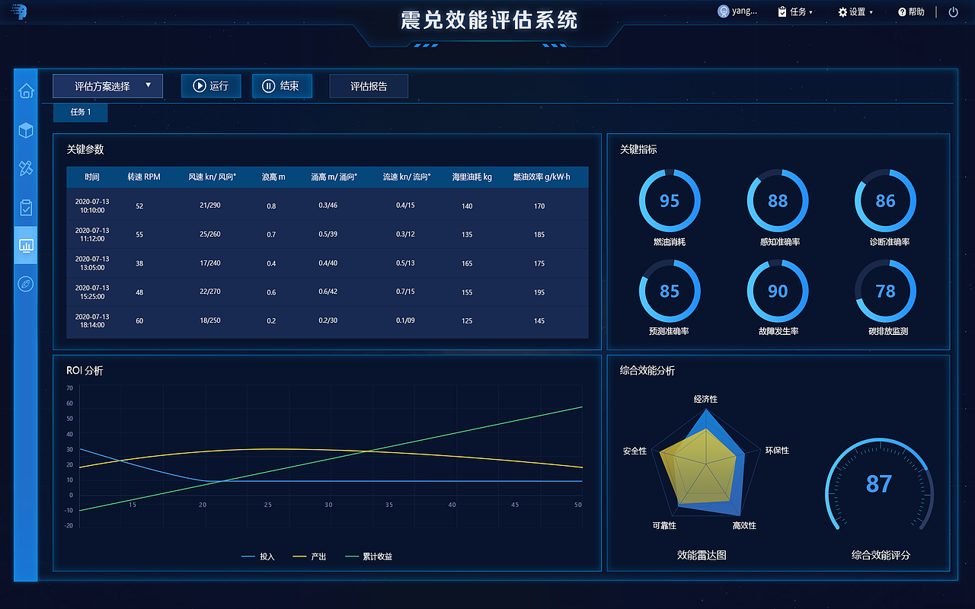
Task: Click current value 0.1/09 cell
Action: (406, 320)
